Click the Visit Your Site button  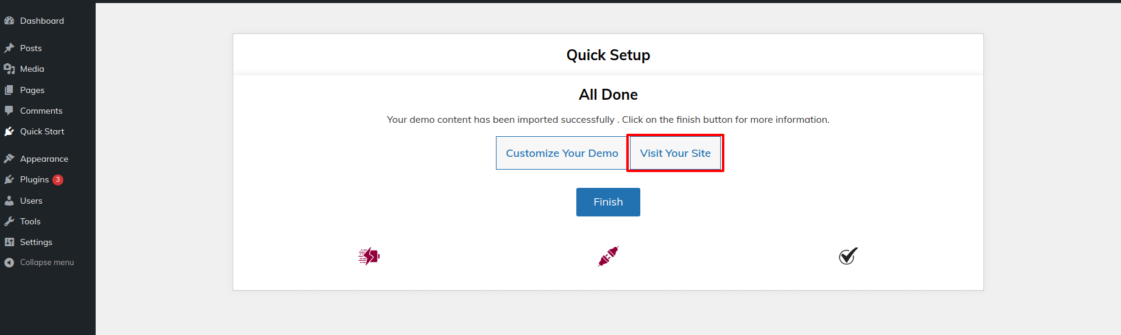coord(675,153)
